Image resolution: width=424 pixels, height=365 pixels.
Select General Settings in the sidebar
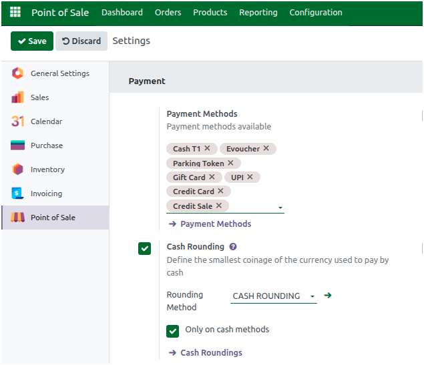tap(55, 73)
